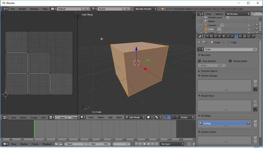Open the No Sync playback dropdown
This screenshot has width=263, height=148.
[172, 144]
